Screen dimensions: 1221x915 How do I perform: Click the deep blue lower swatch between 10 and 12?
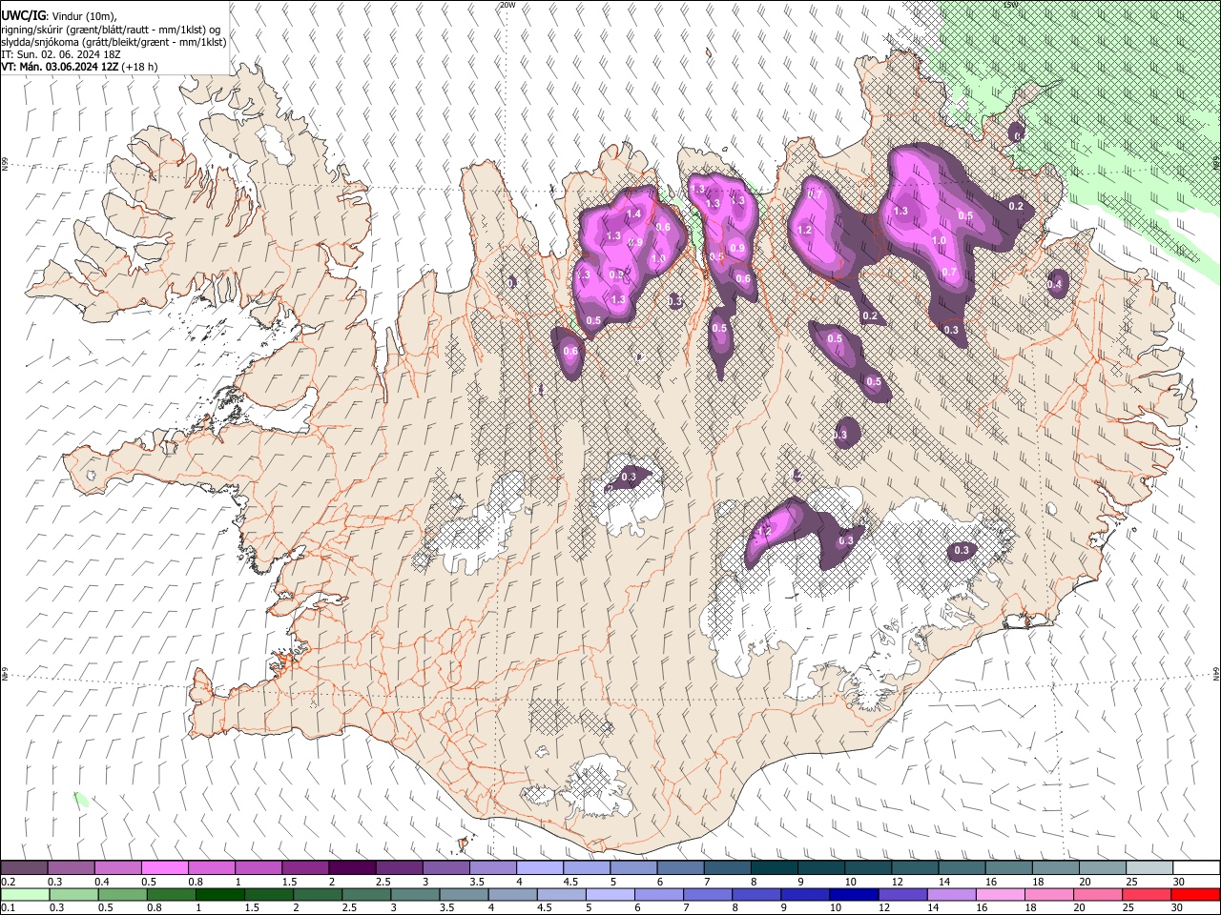pos(854,895)
